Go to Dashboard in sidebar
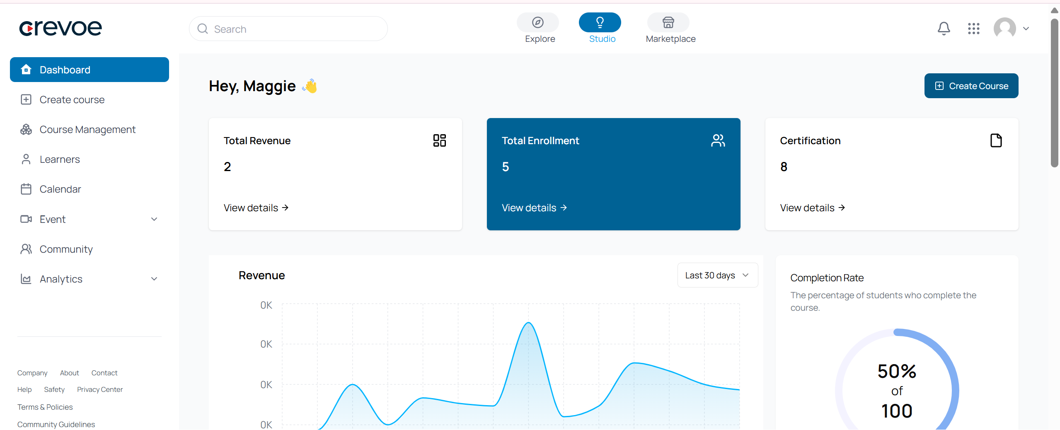Viewport: 1060px width, 430px height. (90, 70)
